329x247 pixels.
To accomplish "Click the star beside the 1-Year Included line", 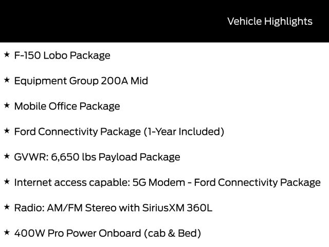I will tap(6, 130).
